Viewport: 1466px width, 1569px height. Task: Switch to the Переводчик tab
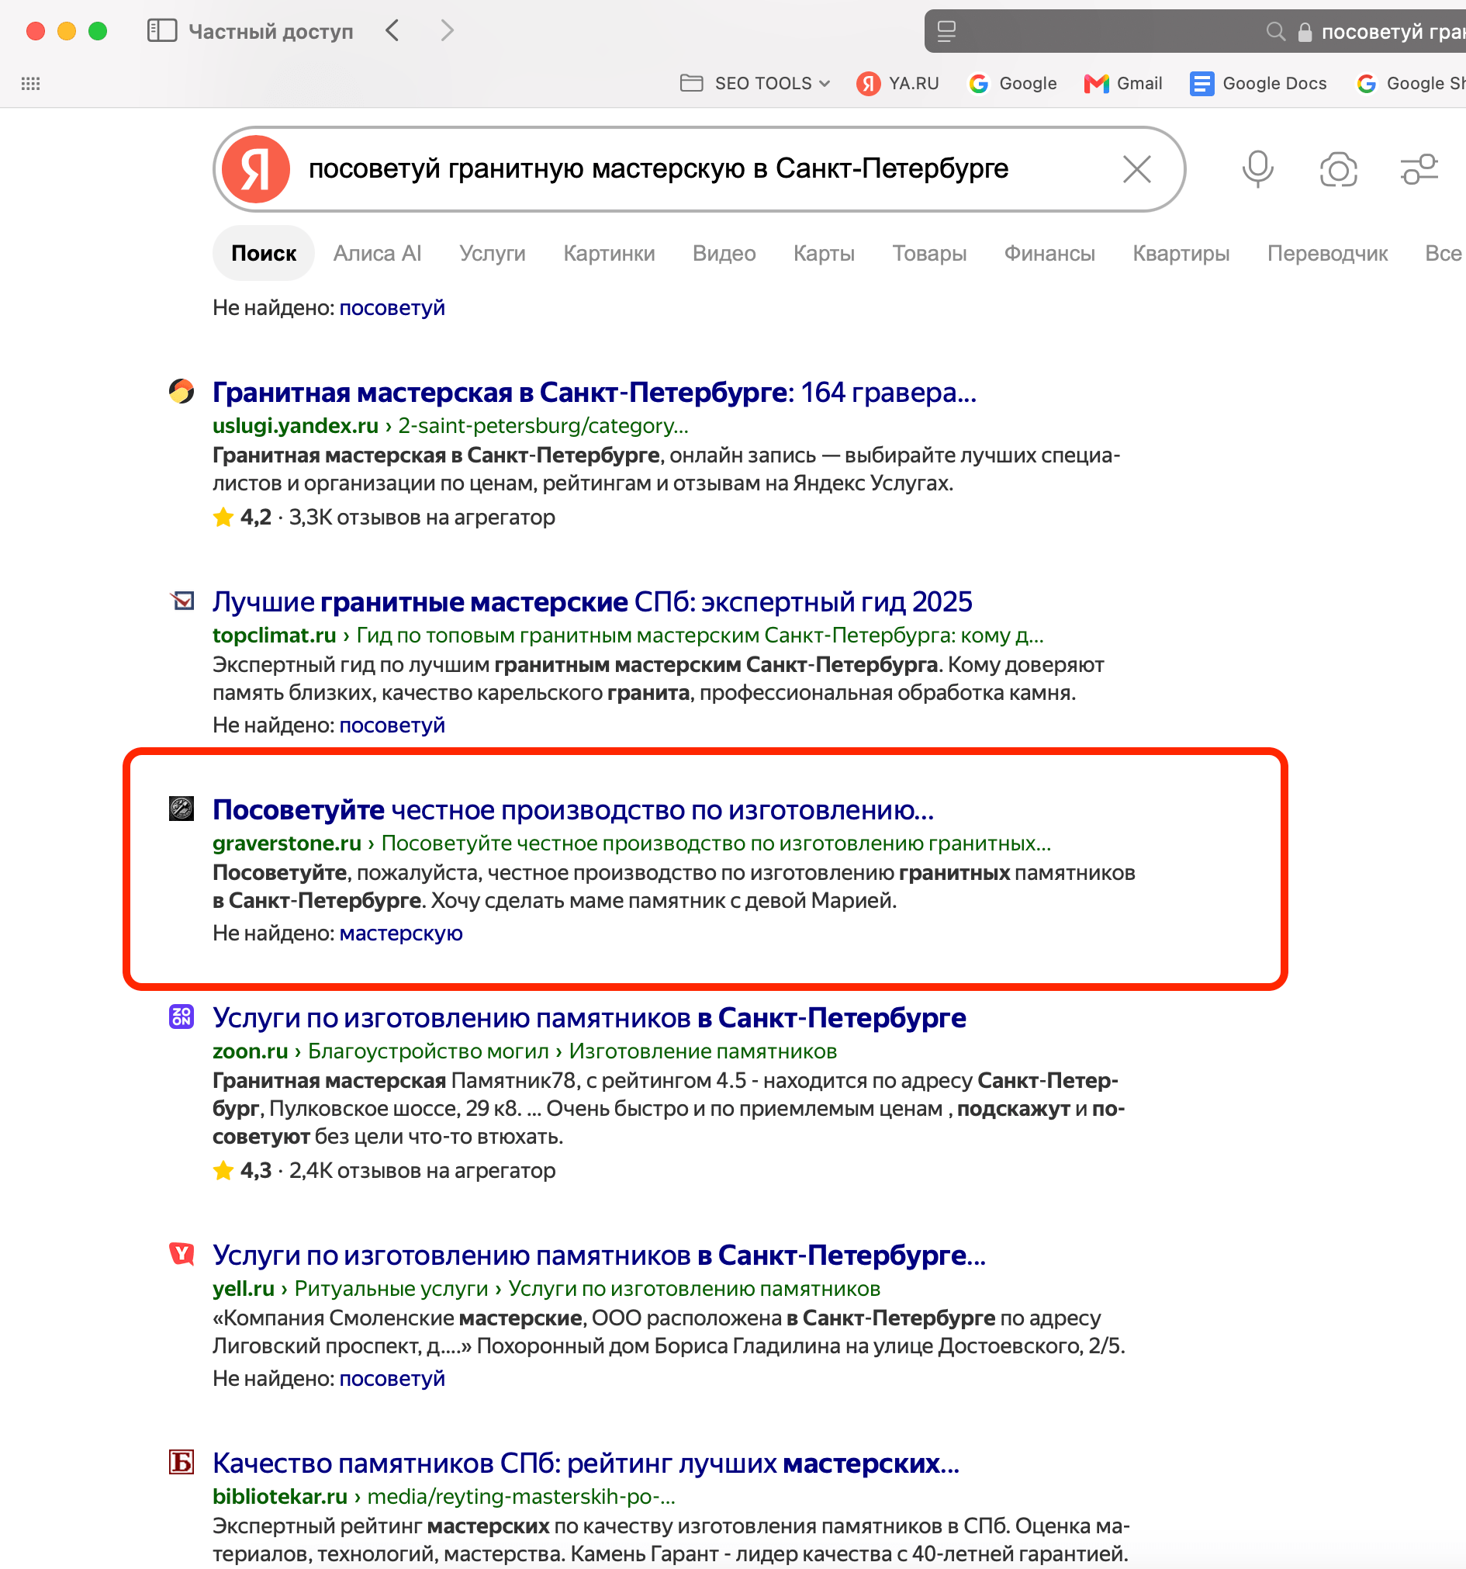1327,253
